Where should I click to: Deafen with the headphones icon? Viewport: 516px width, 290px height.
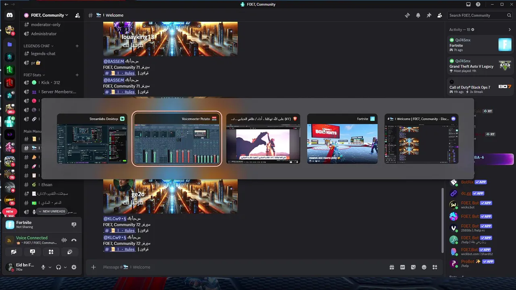click(58, 267)
